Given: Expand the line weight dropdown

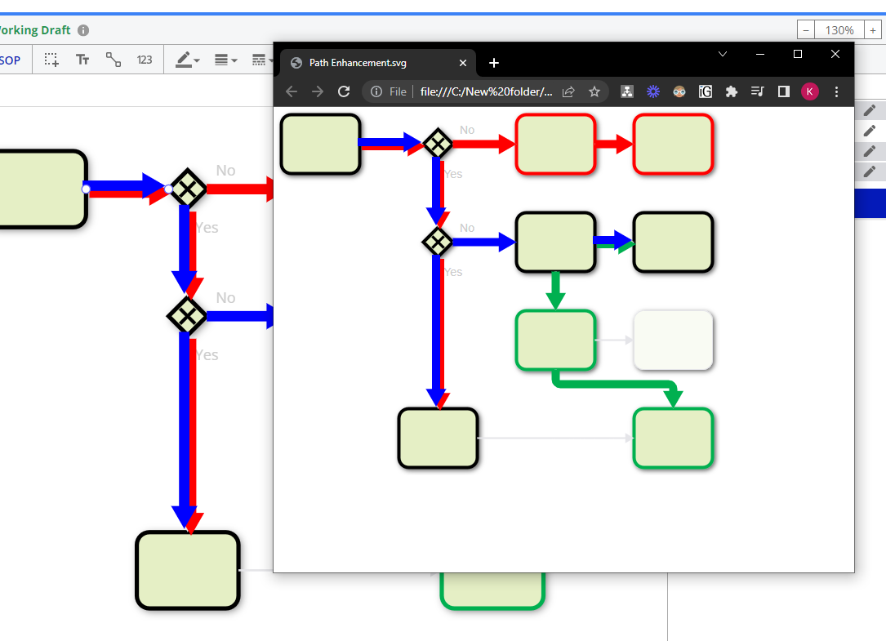Looking at the screenshot, I should tap(225, 60).
